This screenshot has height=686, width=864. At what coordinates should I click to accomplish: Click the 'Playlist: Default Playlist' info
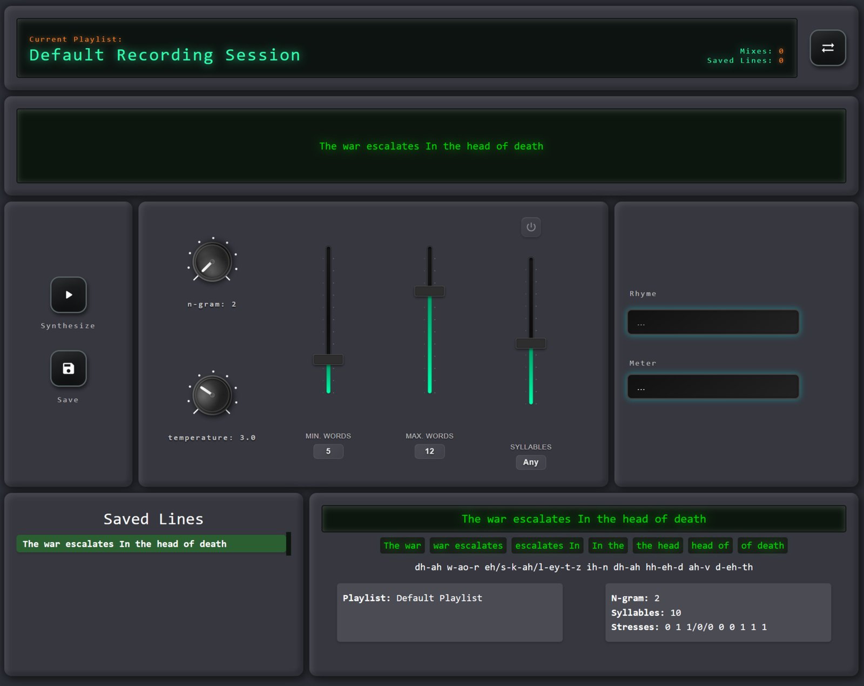point(413,598)
